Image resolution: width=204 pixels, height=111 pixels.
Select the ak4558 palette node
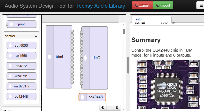point(22,56)
